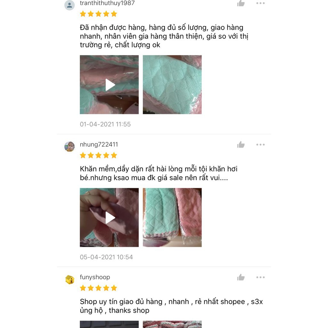Screen dimensions: 328x328
Task: Open more options for tranthithuthuy1987's review
Action: 260,3
